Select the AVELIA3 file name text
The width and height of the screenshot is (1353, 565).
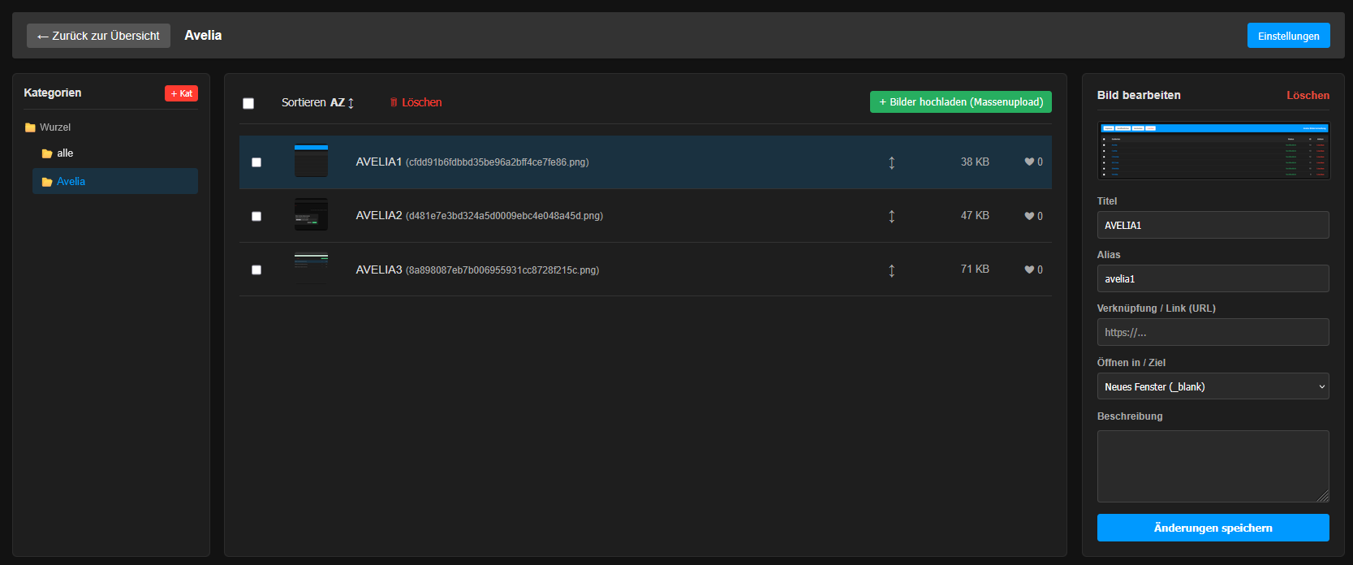coord(502,270)
